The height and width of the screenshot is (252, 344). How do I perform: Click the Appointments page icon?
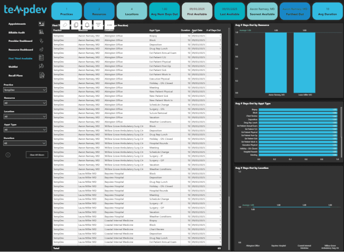click(x=41, y=25)
